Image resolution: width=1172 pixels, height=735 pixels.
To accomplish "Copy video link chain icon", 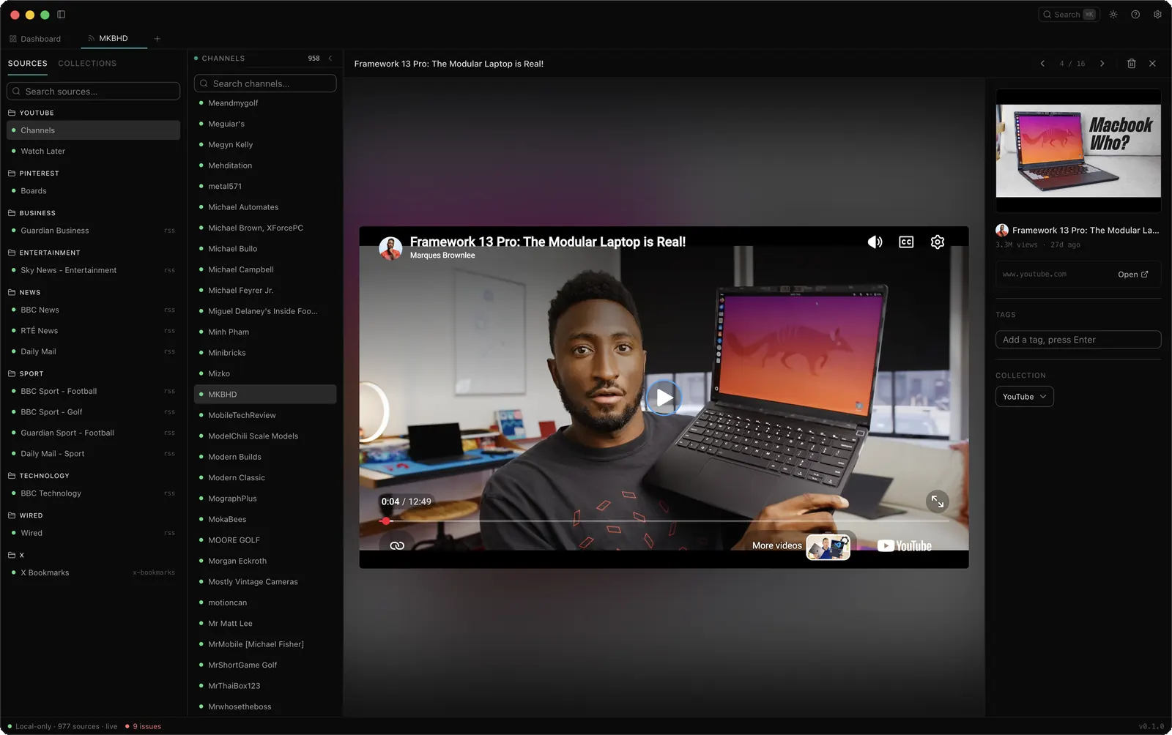I will click(x=397, y=545).
